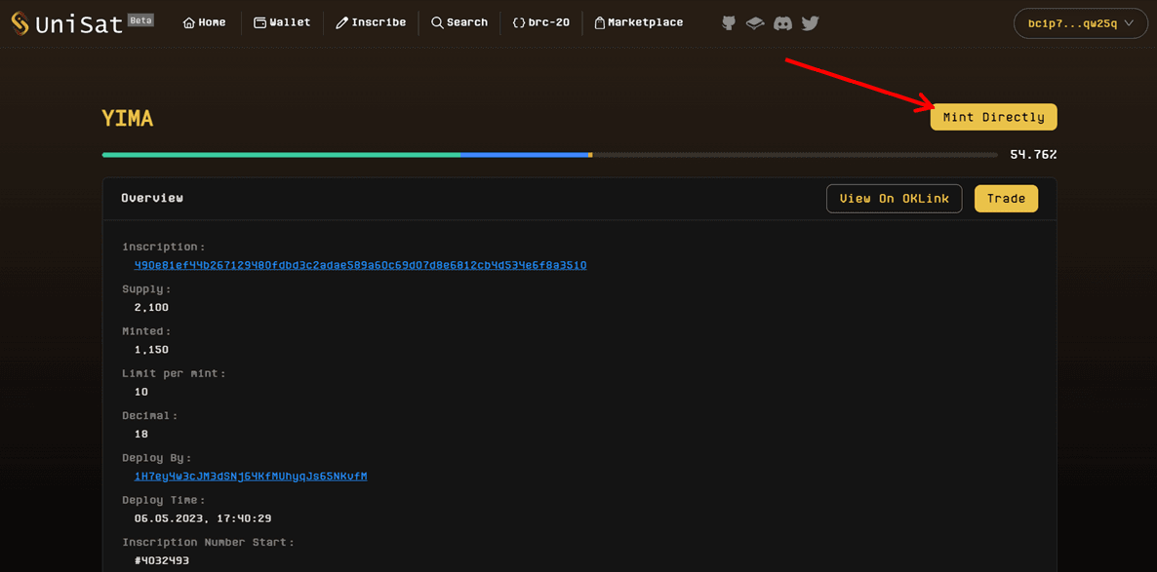Click the magnifier icon beside Search
This screenshot has height=572, width=1157.
437,23
